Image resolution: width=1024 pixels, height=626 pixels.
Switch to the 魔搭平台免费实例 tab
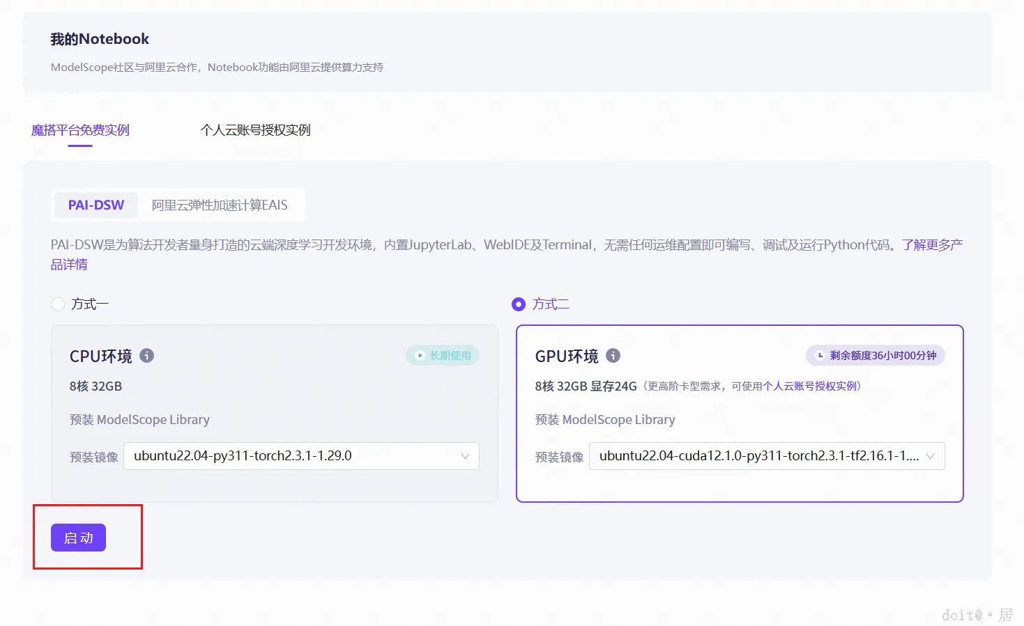pos(79,130)
